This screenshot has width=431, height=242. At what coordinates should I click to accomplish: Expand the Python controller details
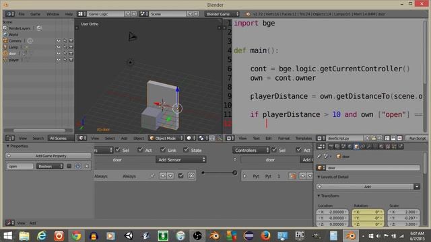244,176
